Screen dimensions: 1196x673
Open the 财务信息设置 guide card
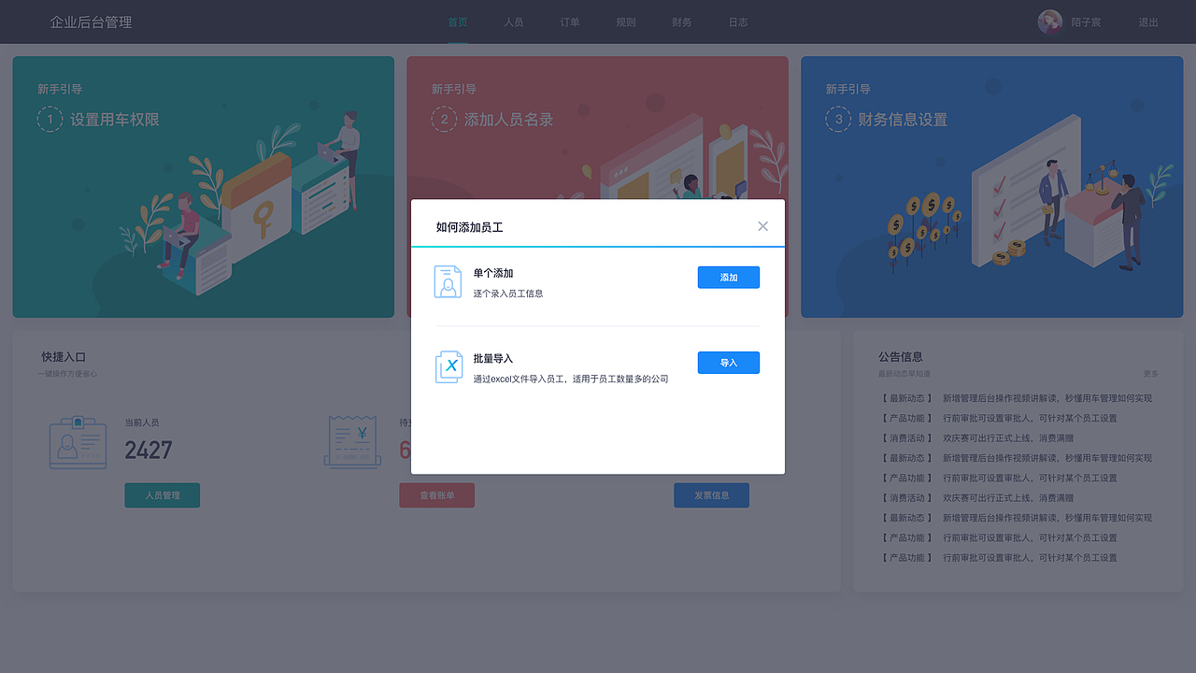click(991, 187)
